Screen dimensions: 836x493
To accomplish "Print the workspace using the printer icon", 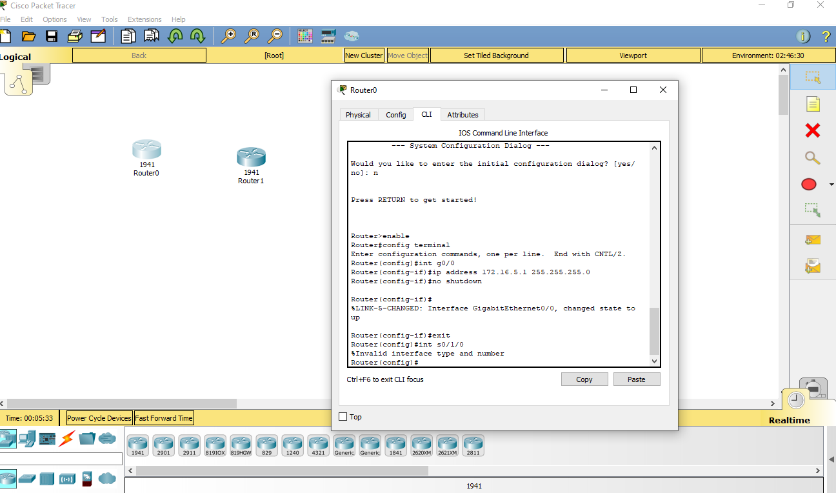I will pyautogui.click(x=75, y=36).
